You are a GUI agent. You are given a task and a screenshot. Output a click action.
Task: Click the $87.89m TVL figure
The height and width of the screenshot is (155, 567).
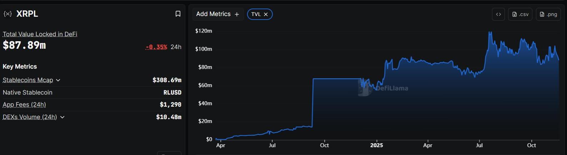click(x=24, y=45)
